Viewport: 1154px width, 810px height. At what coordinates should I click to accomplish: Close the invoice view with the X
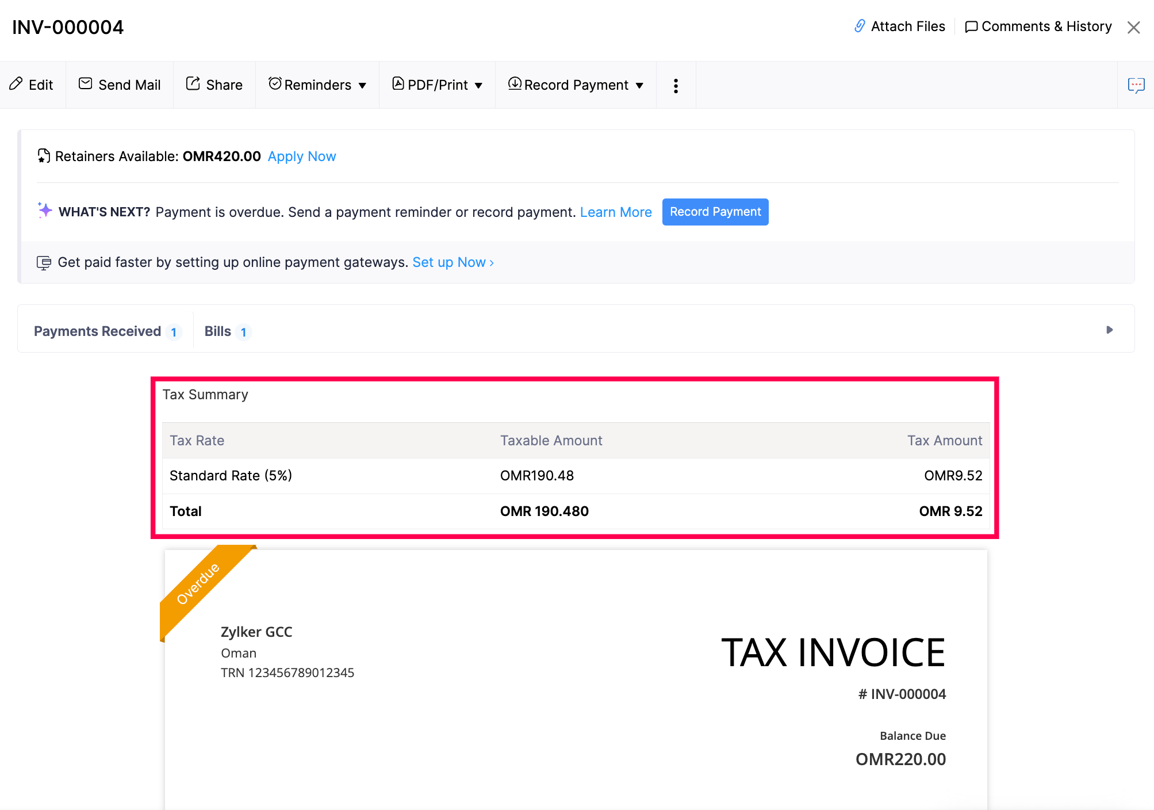(x=1133, y=27)
